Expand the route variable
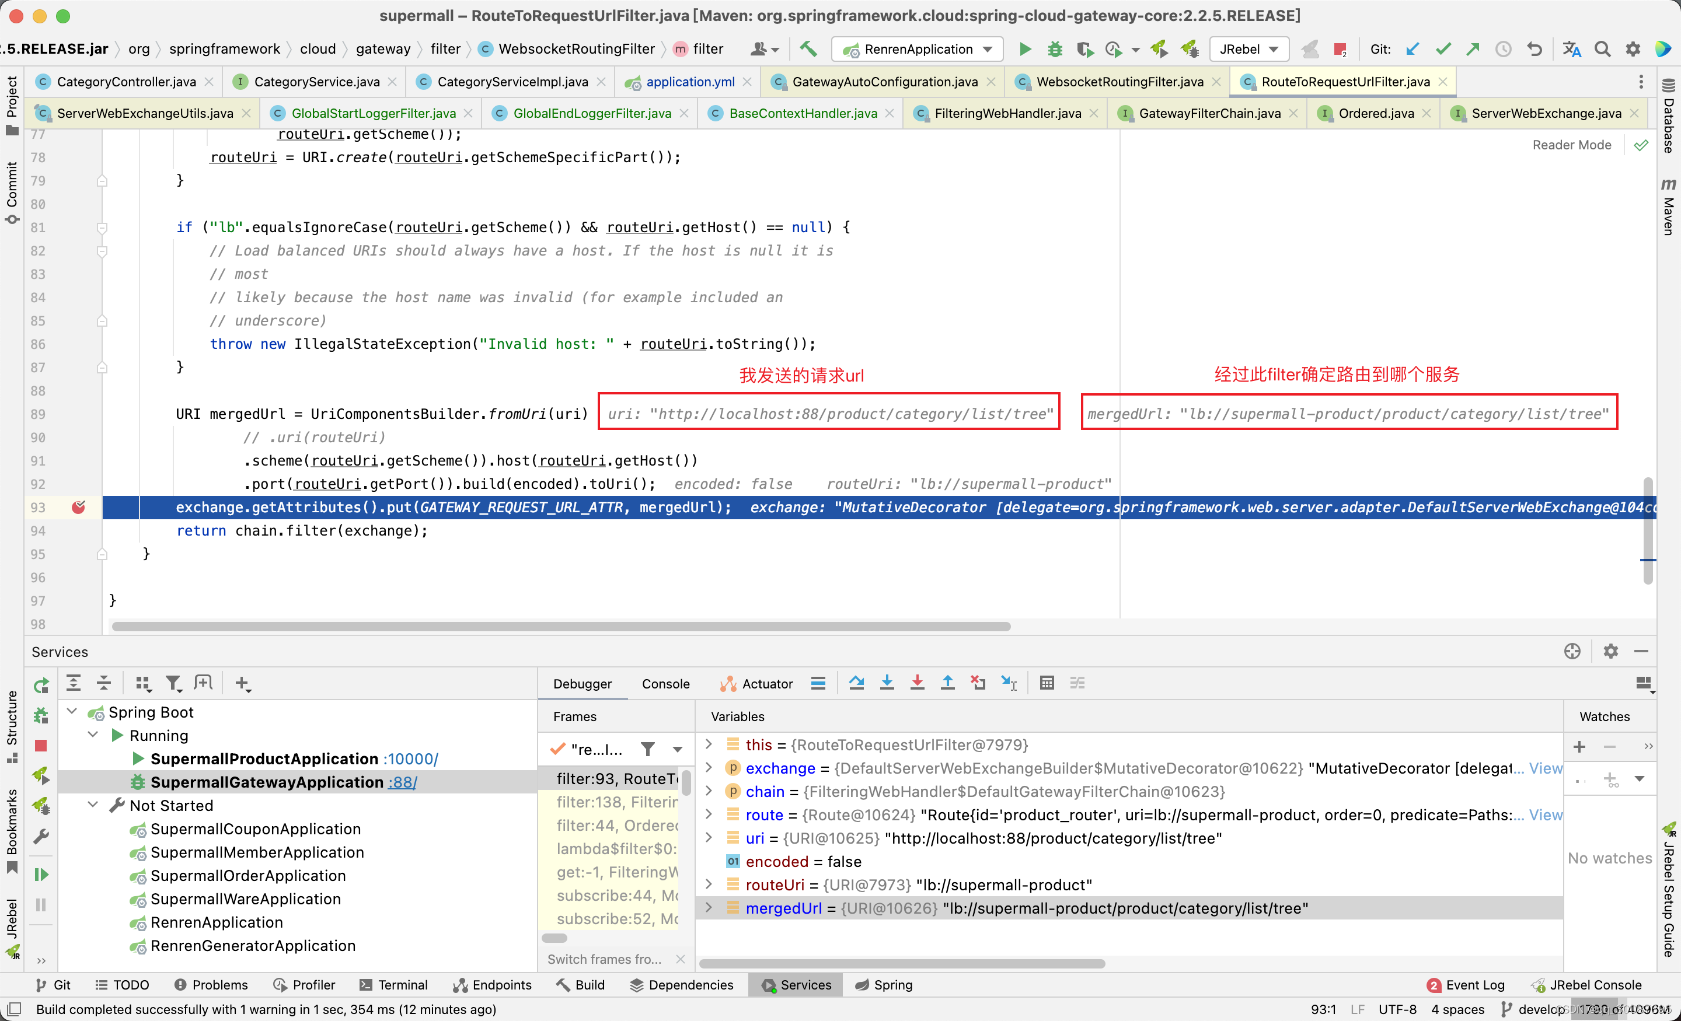This screenshot has width=1681, height=1021. click(708, 814)
